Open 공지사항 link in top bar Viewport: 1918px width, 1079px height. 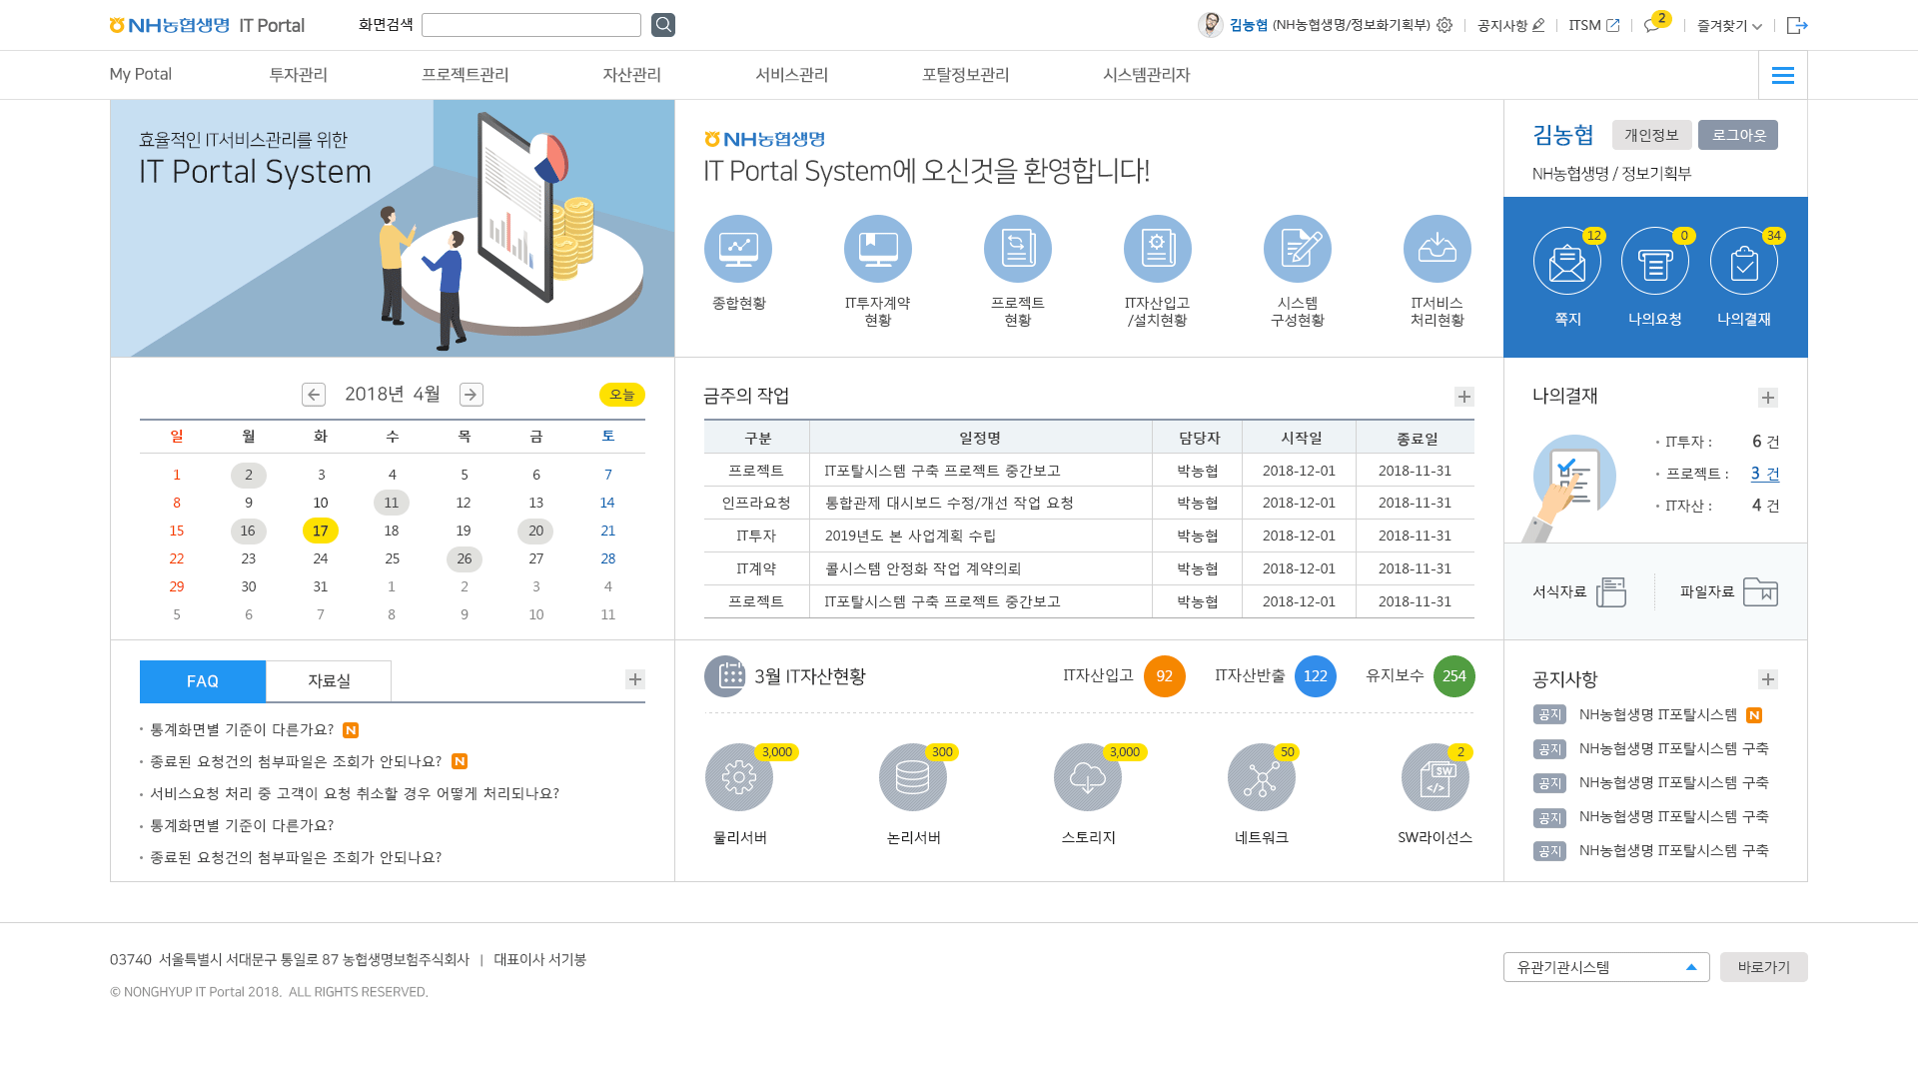point(1510,25)
